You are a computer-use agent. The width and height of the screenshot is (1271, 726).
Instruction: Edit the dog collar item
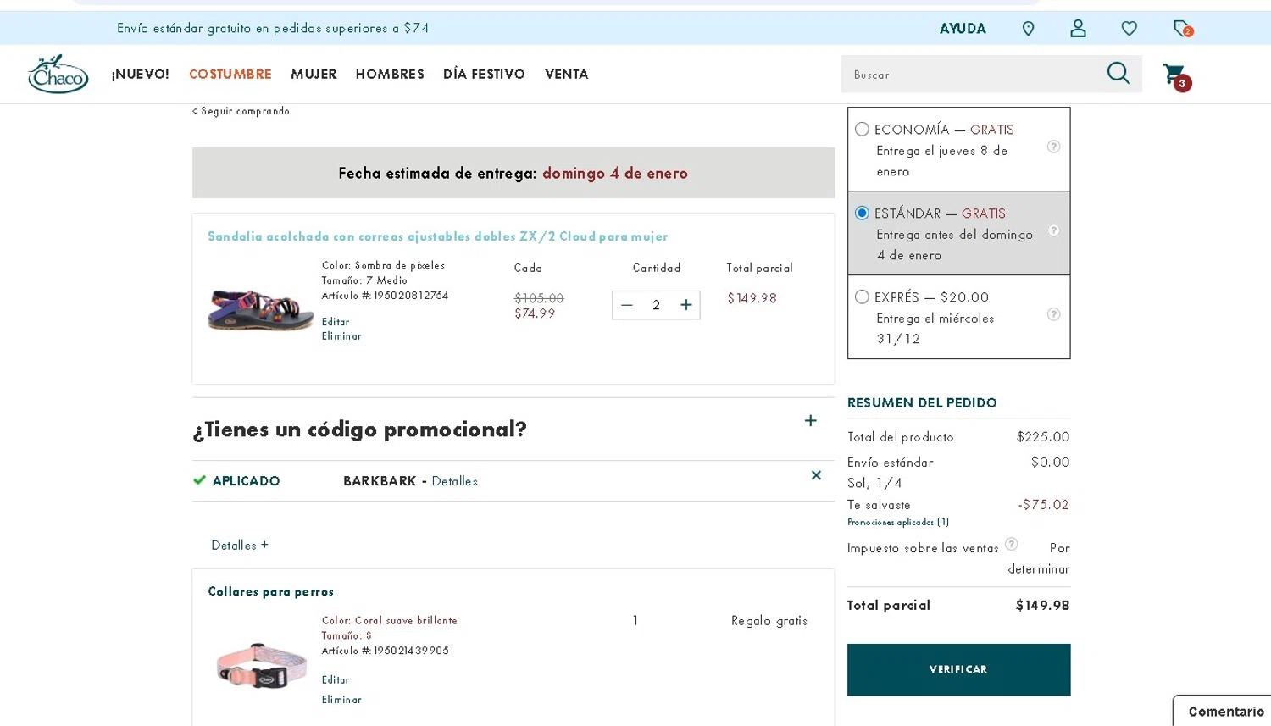pos(336,680)
